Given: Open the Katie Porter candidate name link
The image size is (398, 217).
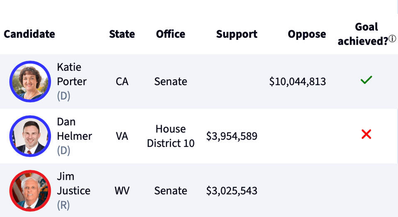Looking at the screenshot, I should click(x=71, y=74).
